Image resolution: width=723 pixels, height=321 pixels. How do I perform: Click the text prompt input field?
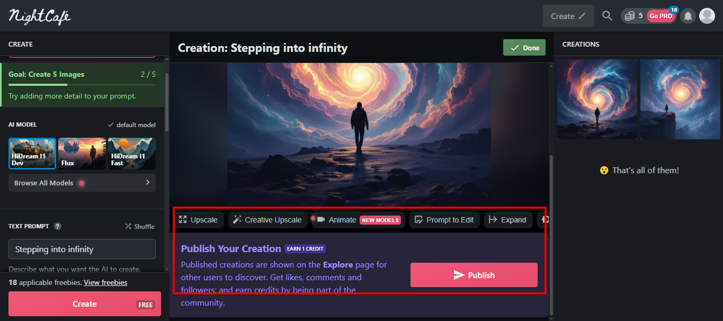coord(82,249)
